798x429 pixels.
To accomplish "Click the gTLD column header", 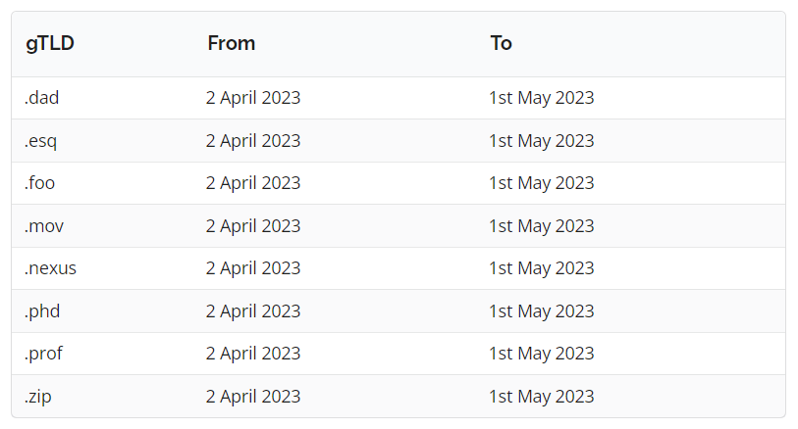I will point(50,43).
